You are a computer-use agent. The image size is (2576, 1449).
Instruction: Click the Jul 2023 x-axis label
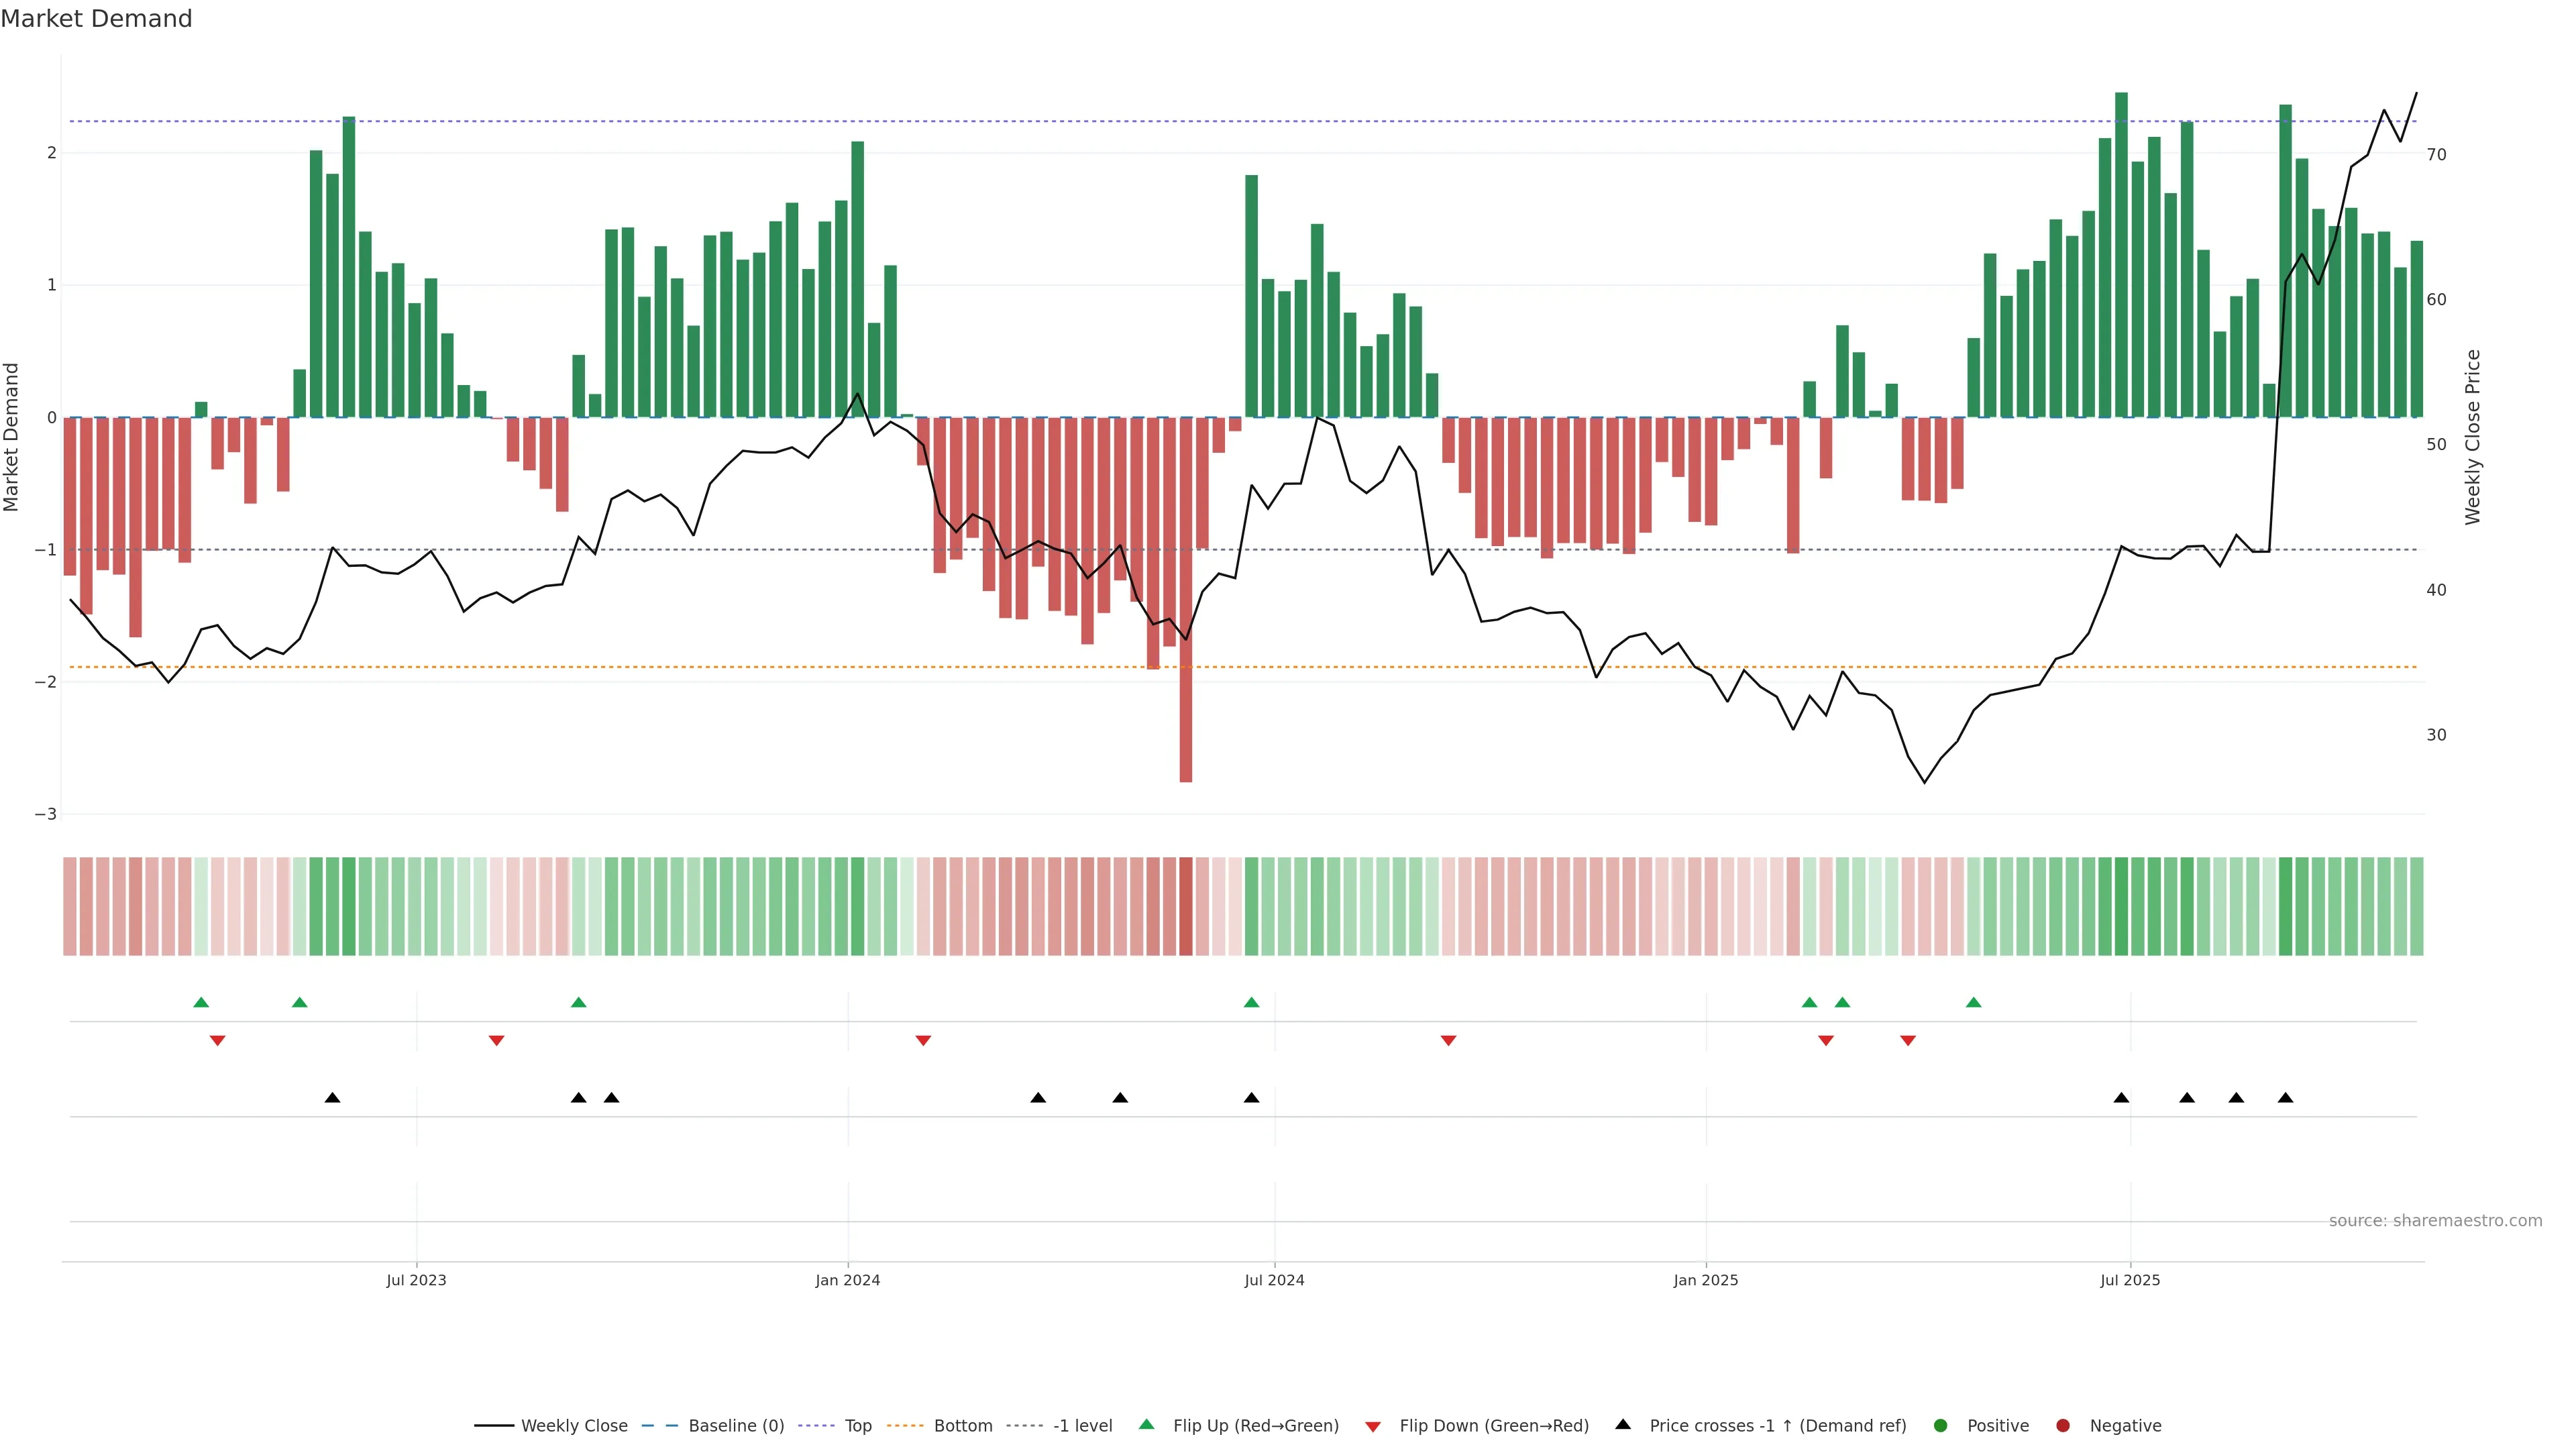416,1280
